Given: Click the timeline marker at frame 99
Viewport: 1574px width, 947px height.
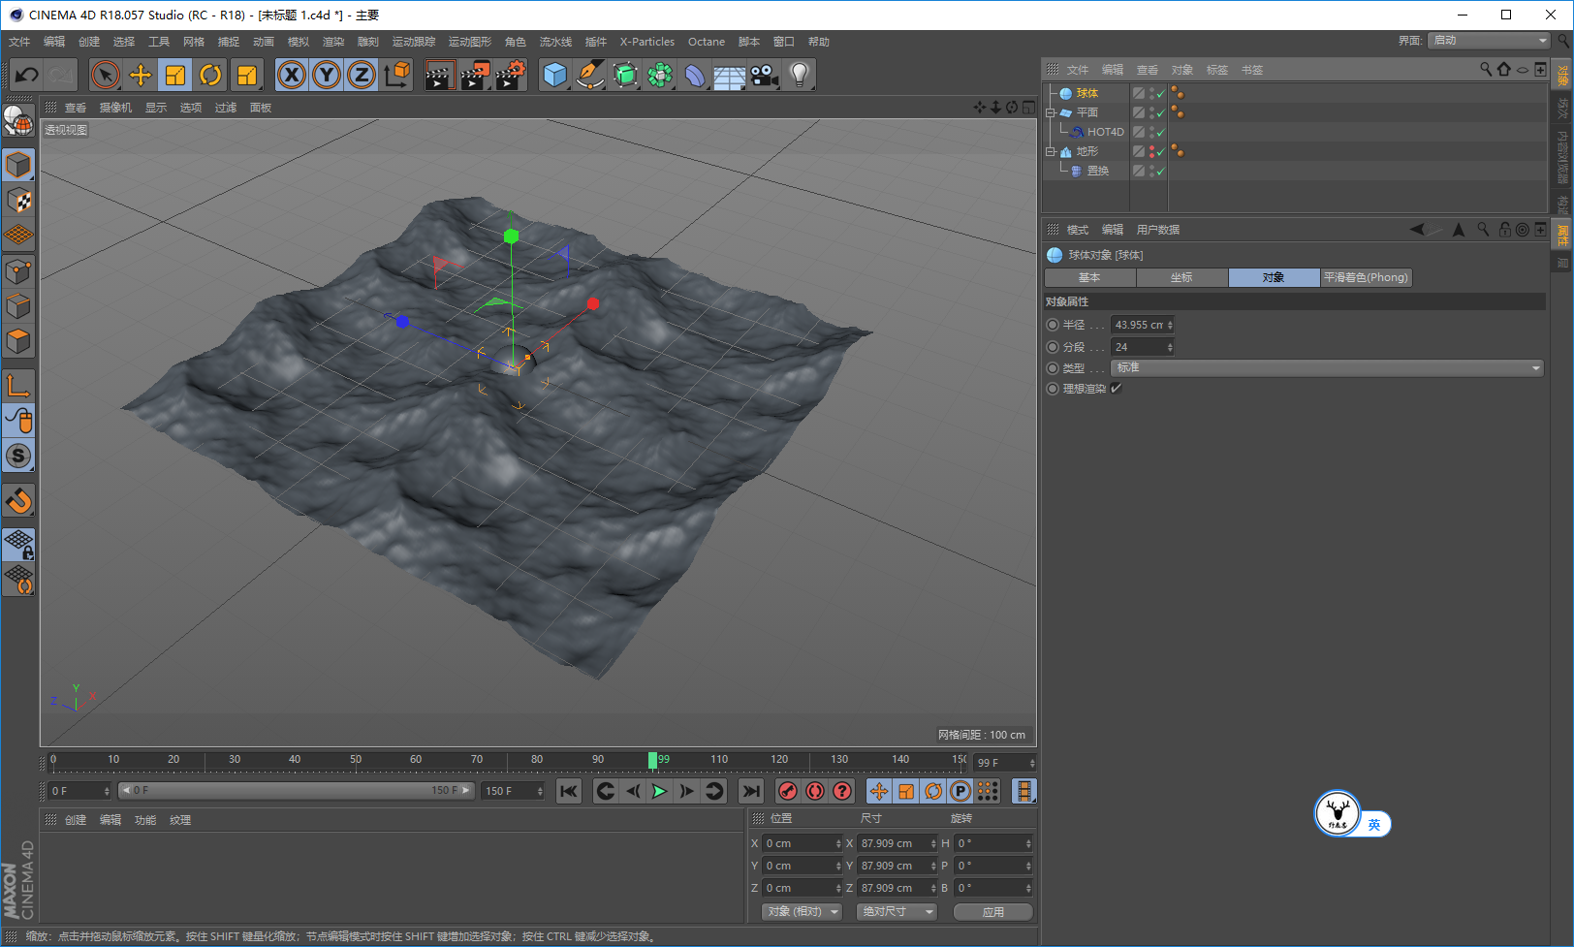Looking at the screenshot, I should (x=652, y=760).
